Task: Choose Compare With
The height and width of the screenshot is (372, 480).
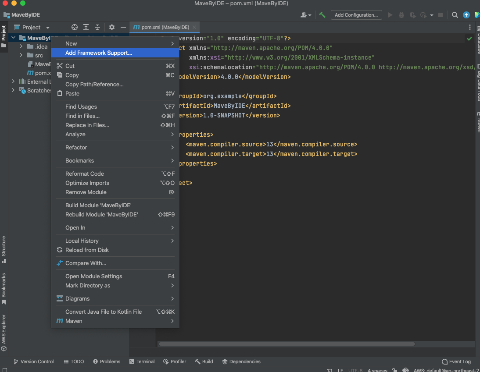Action: coord(115,263)
